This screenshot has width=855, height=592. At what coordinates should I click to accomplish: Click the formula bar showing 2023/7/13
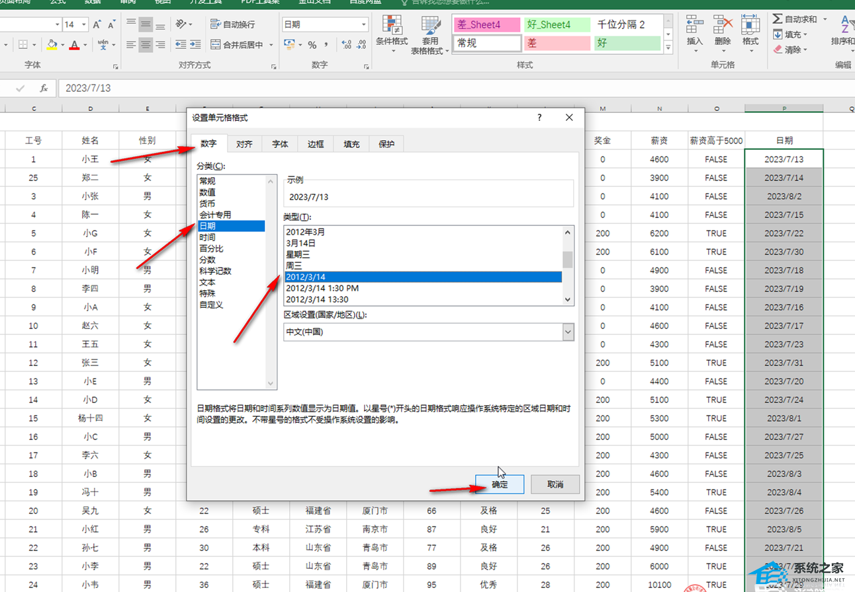coord(457,88)
